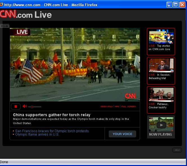Click the CNN.com Live logo

coord(26,14)
